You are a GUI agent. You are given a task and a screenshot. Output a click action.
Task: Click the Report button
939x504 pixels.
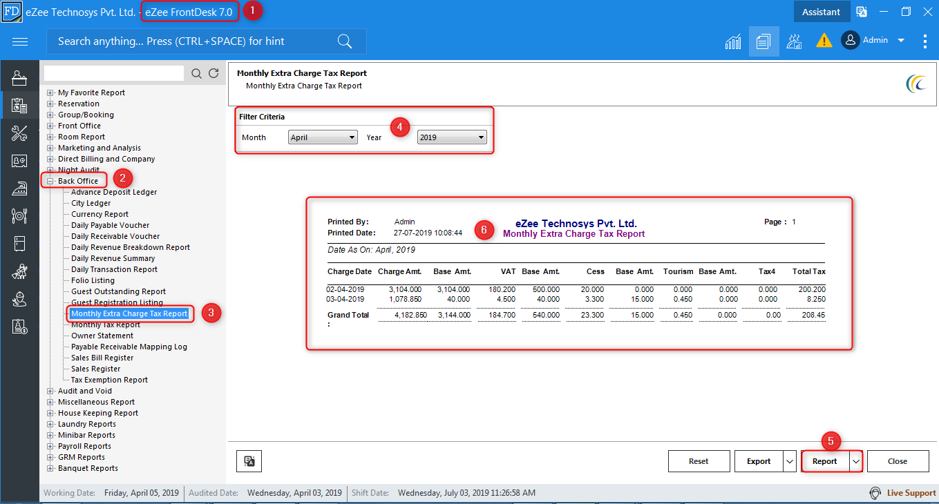[825, 461]
